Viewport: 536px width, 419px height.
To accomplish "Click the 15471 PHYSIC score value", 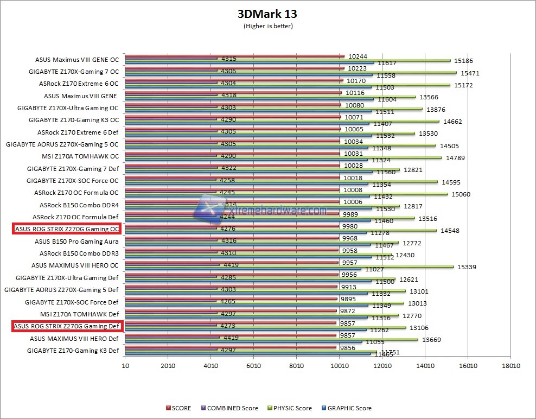I will coord(469,72).
